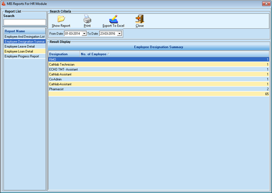Select Employee Designation Summary report

25,41
